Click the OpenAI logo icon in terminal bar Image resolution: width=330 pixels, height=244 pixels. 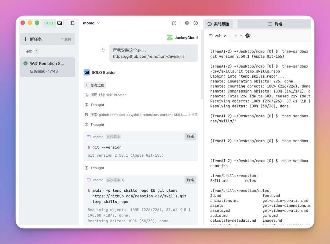(x=248, y=36)
